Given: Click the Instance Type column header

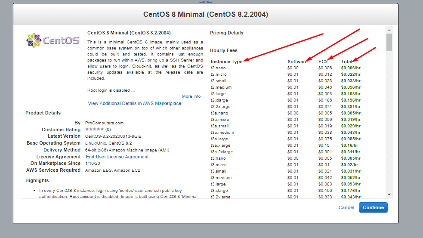Looking at the screenshot, I should (227, 62).
